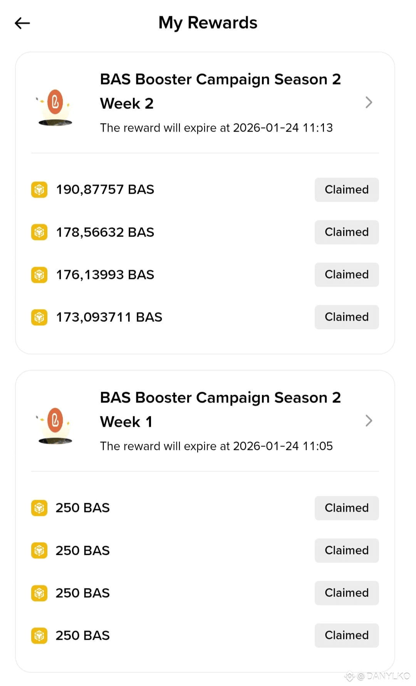This screenshot has height=686, width=416.
Task: Tap the Week 1 campaign egg icon
Action: click(x=55, y=425)
